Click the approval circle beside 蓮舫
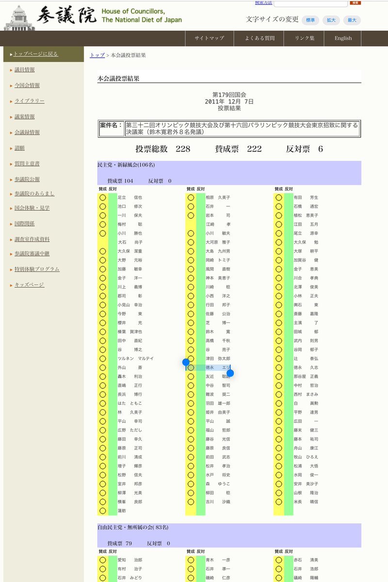This screenshot has height=582, width=388. (103, 511)
